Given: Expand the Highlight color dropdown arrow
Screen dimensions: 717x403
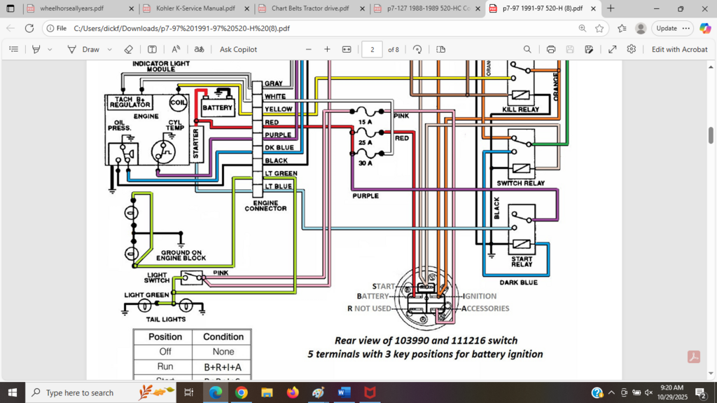Looking at the screenshot, I should [50, 50].
